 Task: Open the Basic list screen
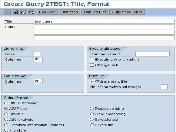[47, 12]
